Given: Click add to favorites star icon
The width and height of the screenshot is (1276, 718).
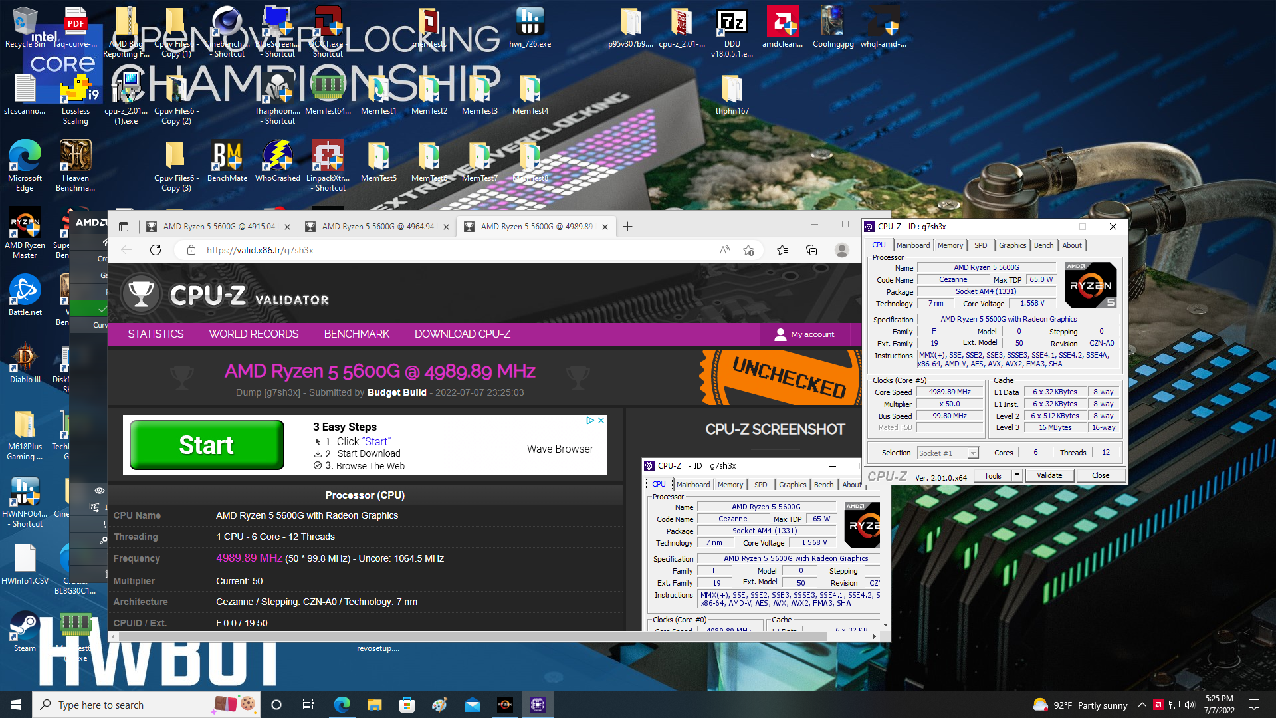Looking at the screenshot, I should (748, 250).
